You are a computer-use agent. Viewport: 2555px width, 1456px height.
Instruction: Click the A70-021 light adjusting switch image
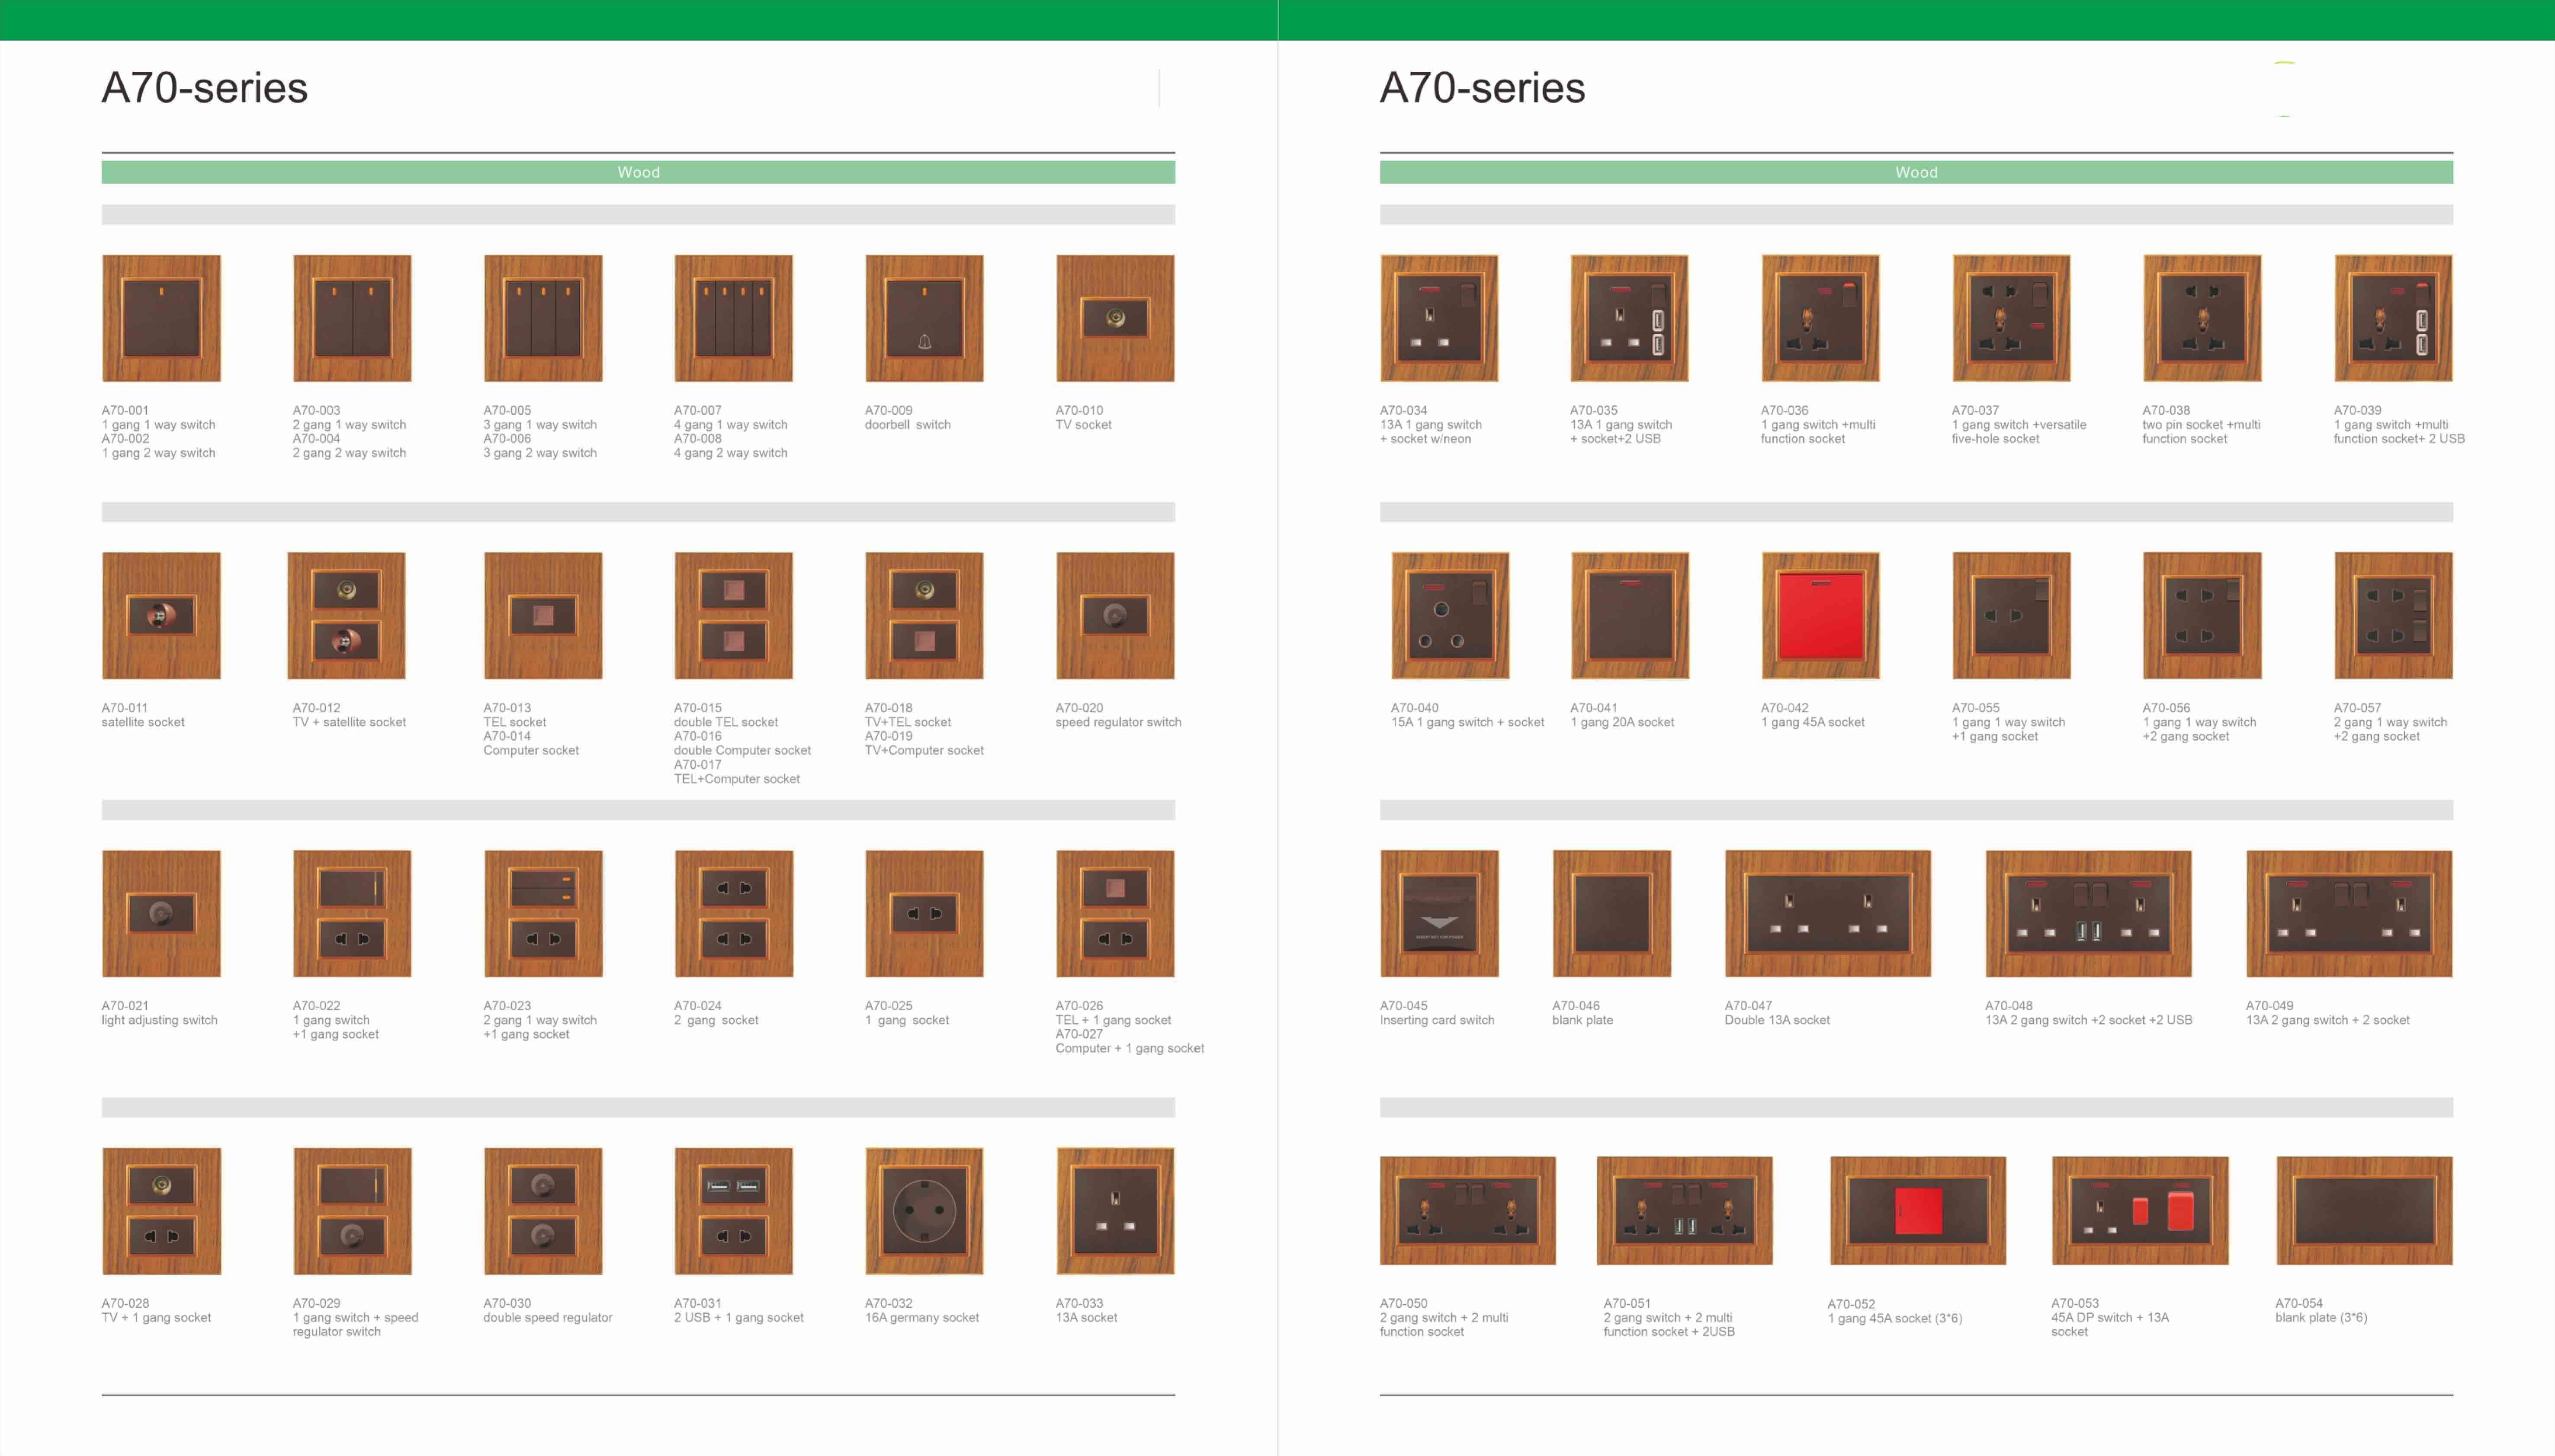point(161,914)
